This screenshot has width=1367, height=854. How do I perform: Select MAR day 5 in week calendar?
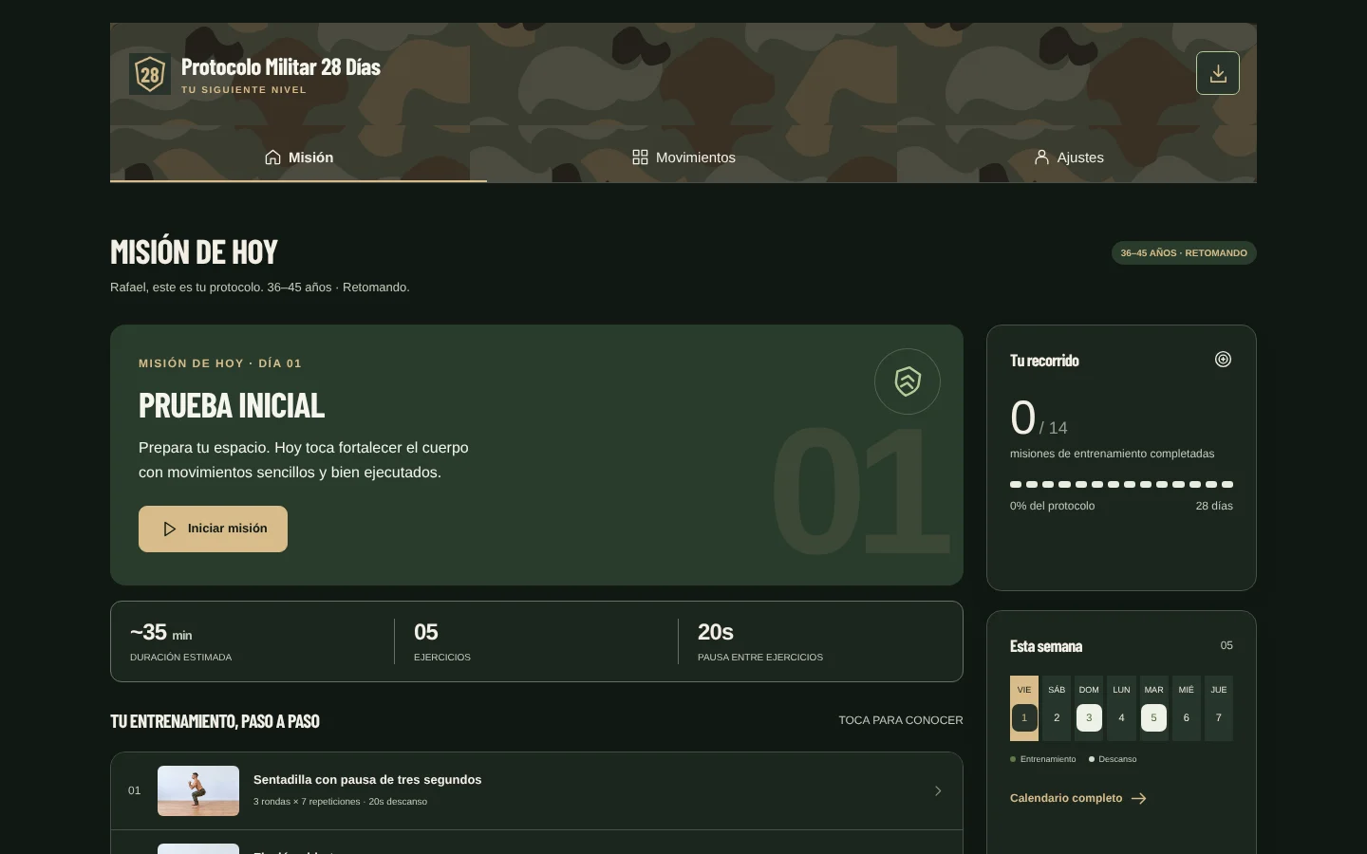tap(1153, 708)
